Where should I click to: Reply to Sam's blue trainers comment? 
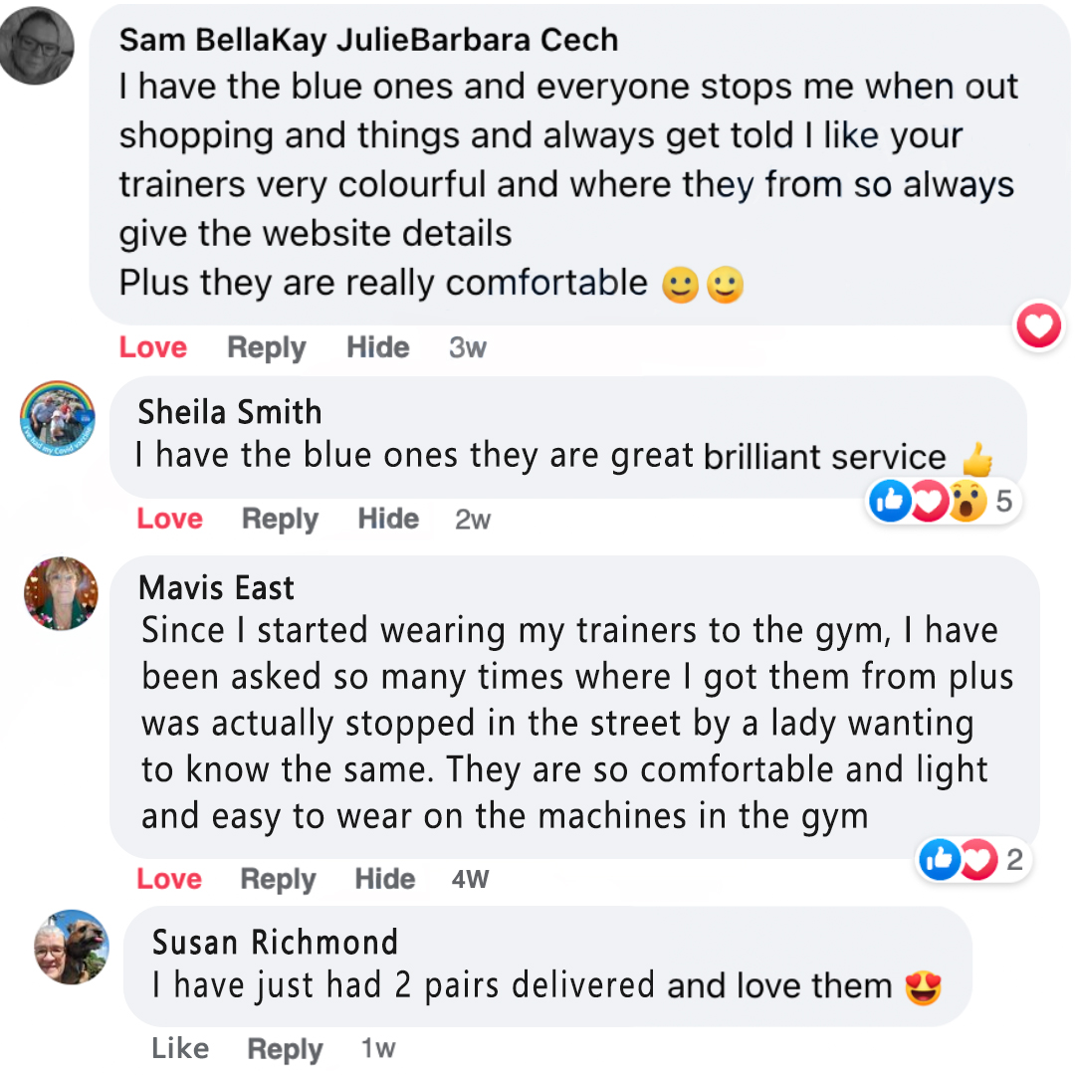[x=266, y=347]
